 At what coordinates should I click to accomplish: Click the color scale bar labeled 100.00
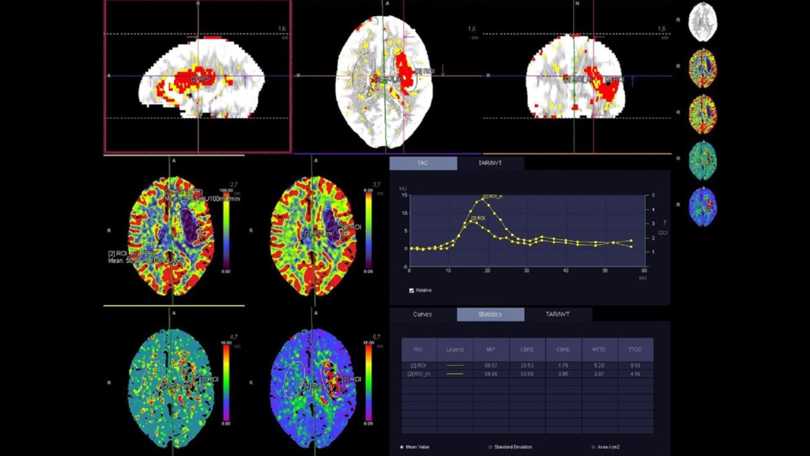tap(227, 230)
